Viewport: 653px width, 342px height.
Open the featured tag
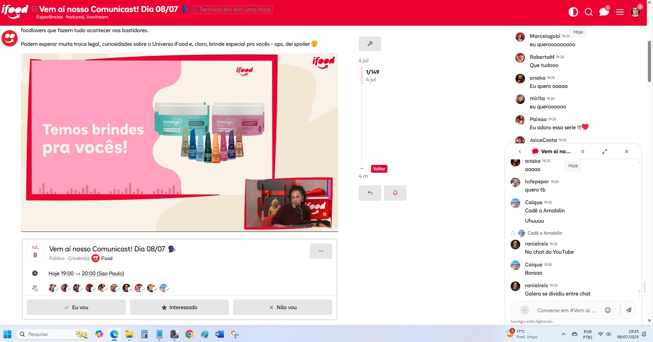pos(75,17)
